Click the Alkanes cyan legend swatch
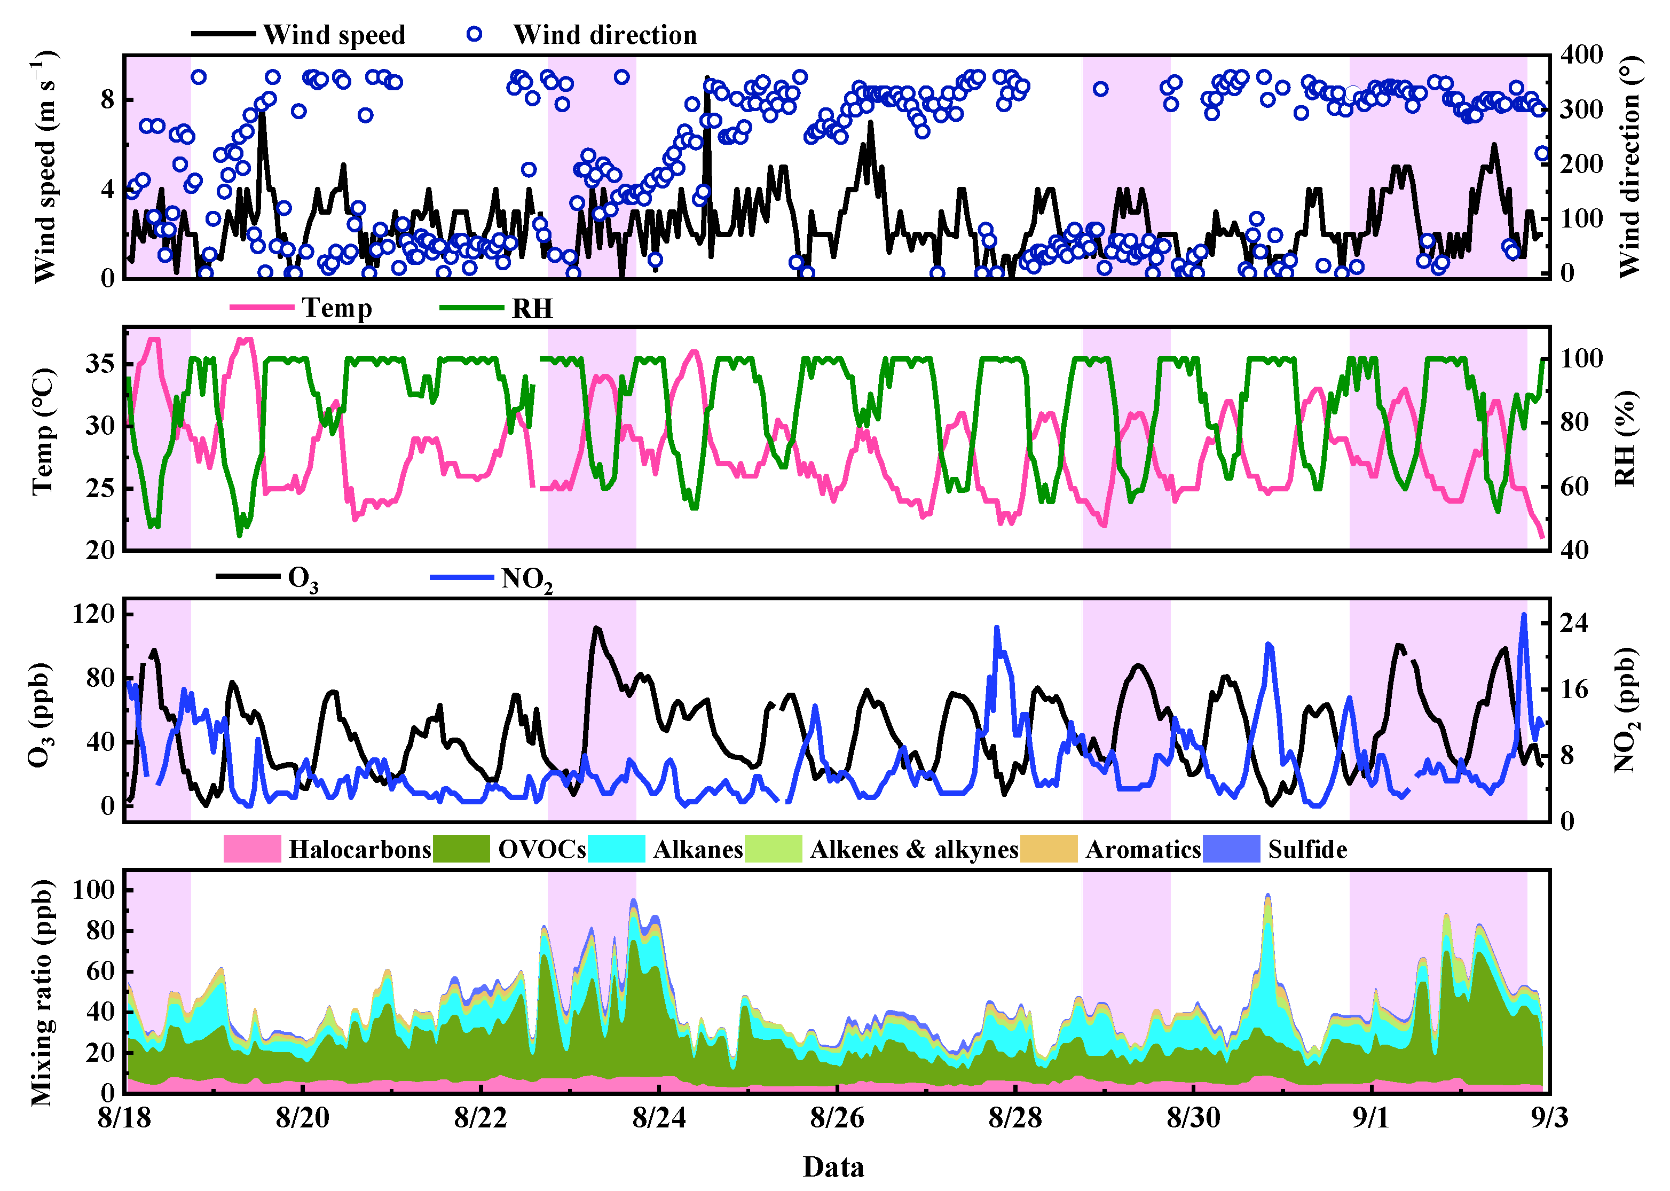Screen dimensions: 1670x1191 click(x=617, y=849)
